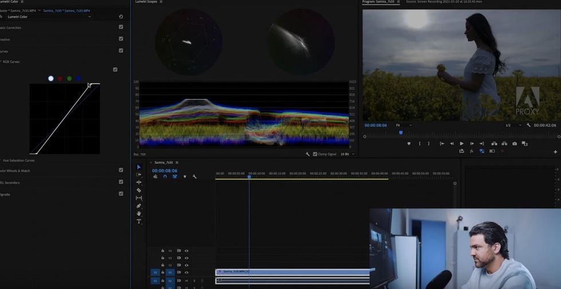Select the Slip tool
The image size is (561, 289).
pos(139,198)
